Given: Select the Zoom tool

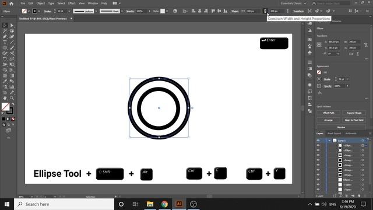Looking at the screenshot, I should 12,98.
